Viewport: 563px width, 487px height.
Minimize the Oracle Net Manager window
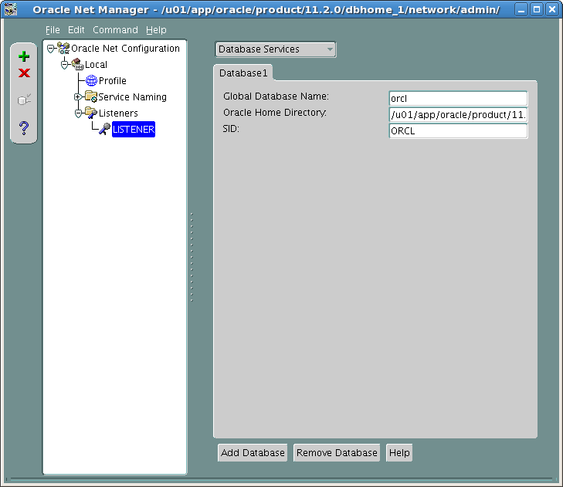click(521, 9)
